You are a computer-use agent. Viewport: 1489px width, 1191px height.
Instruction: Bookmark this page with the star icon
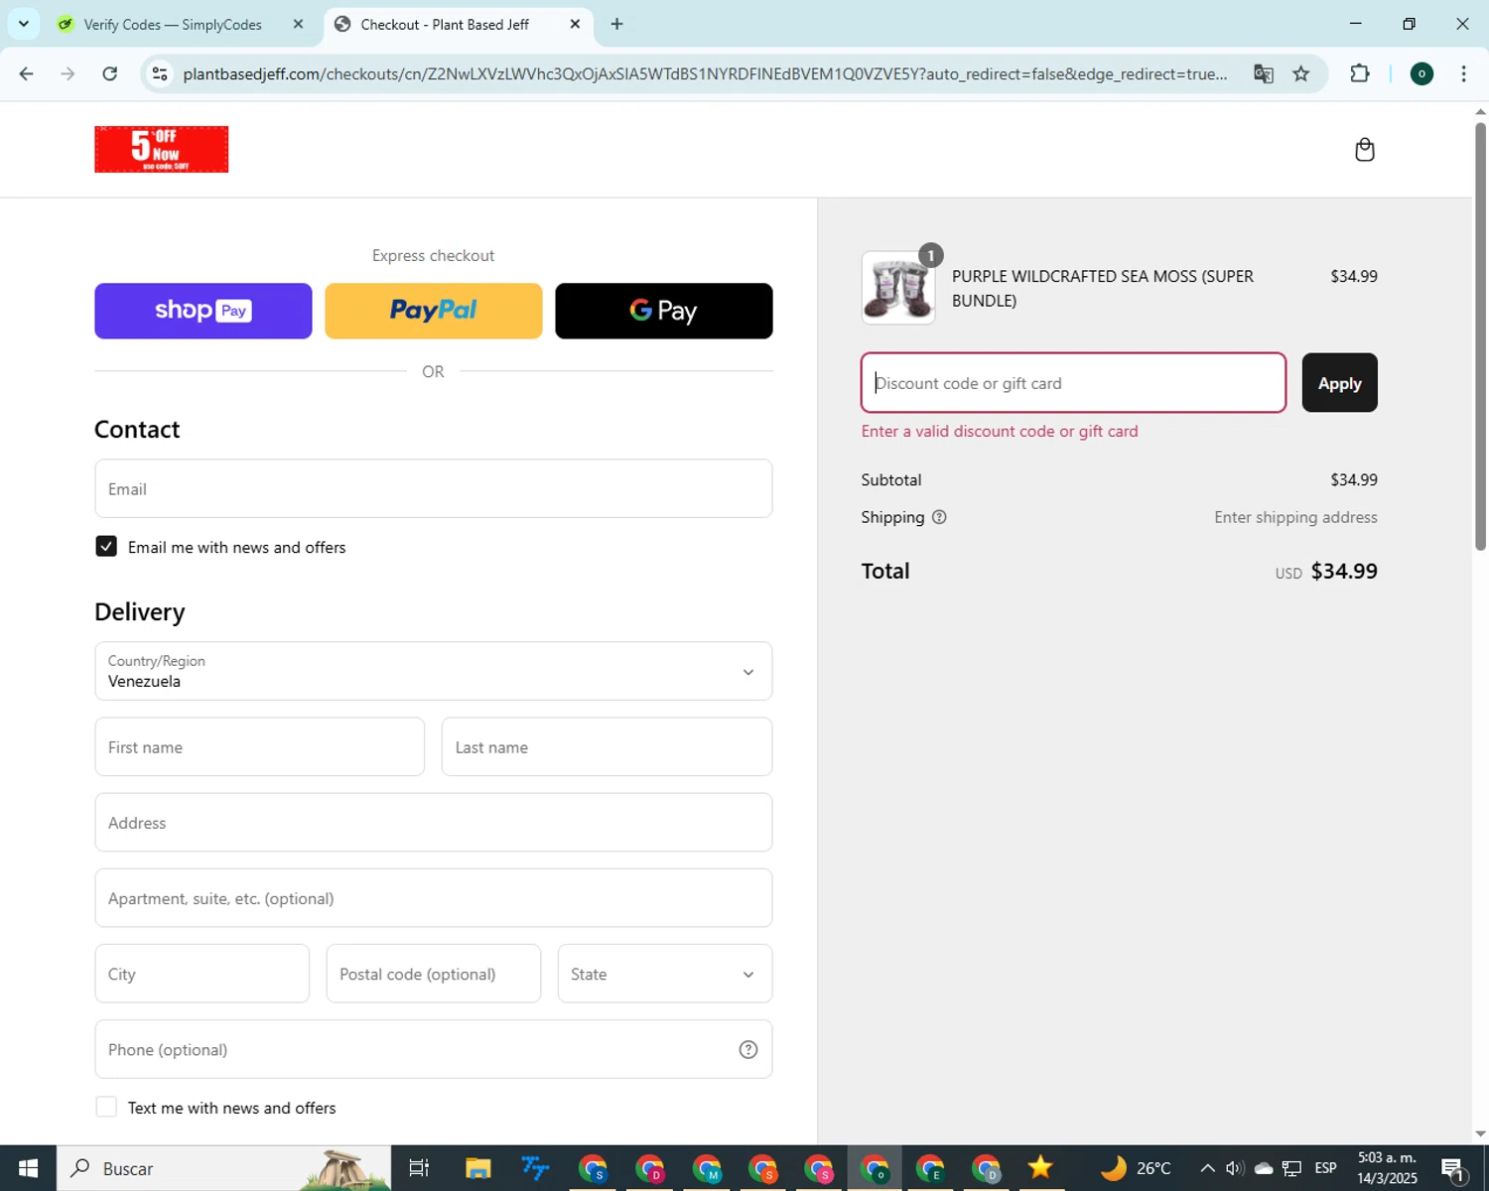click(1301, 73)
